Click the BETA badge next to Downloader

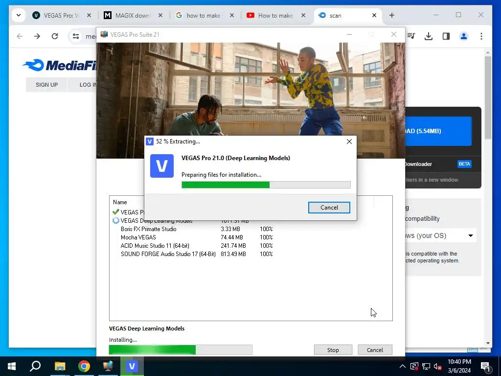pyautogui.click(x=464, y=164)
